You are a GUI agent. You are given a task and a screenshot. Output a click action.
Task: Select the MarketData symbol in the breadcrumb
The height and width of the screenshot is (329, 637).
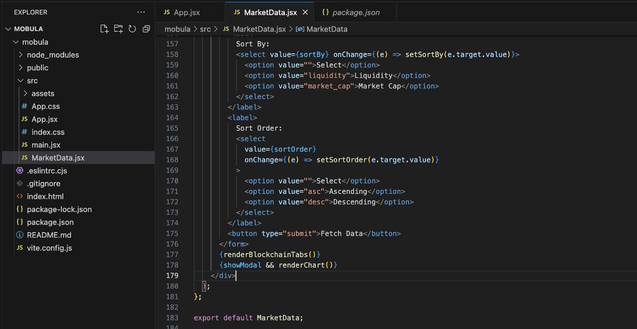(x=326, y=29)
